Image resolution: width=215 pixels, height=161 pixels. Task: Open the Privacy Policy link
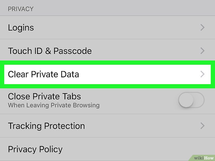pos(35,149)
